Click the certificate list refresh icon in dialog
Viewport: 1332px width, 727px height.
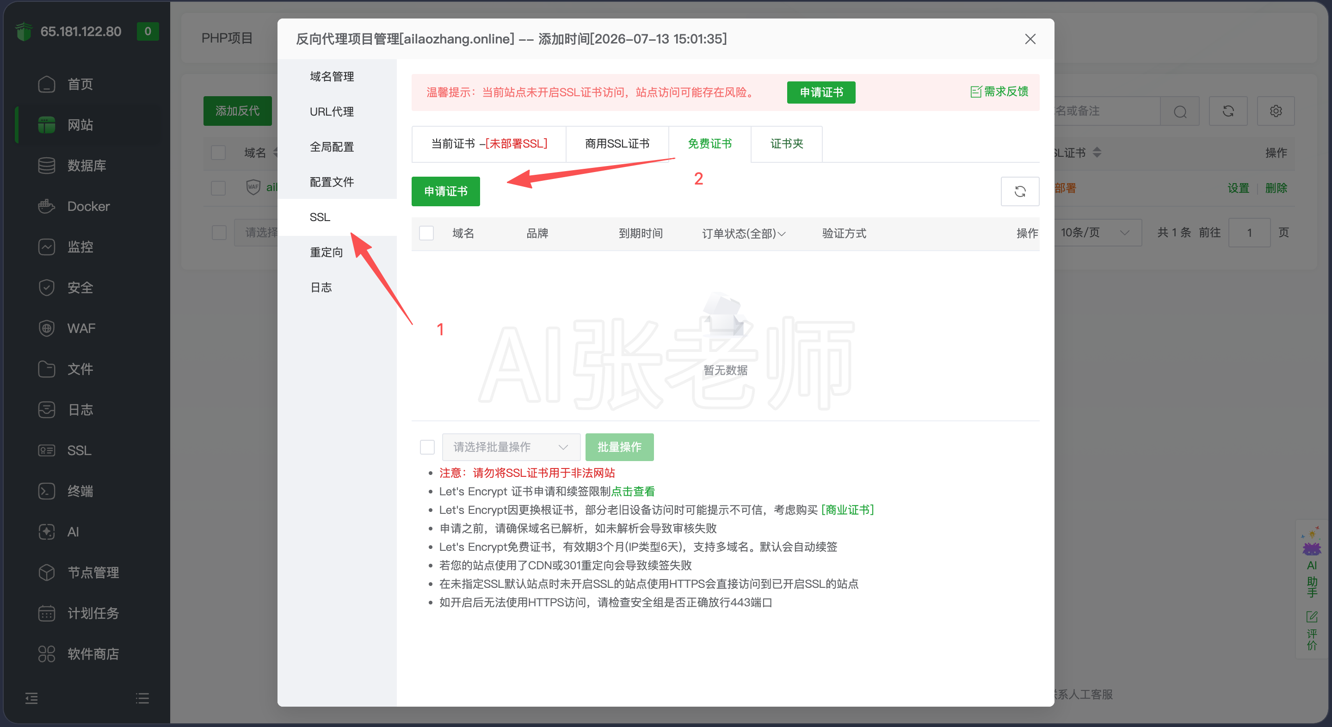1020,191
